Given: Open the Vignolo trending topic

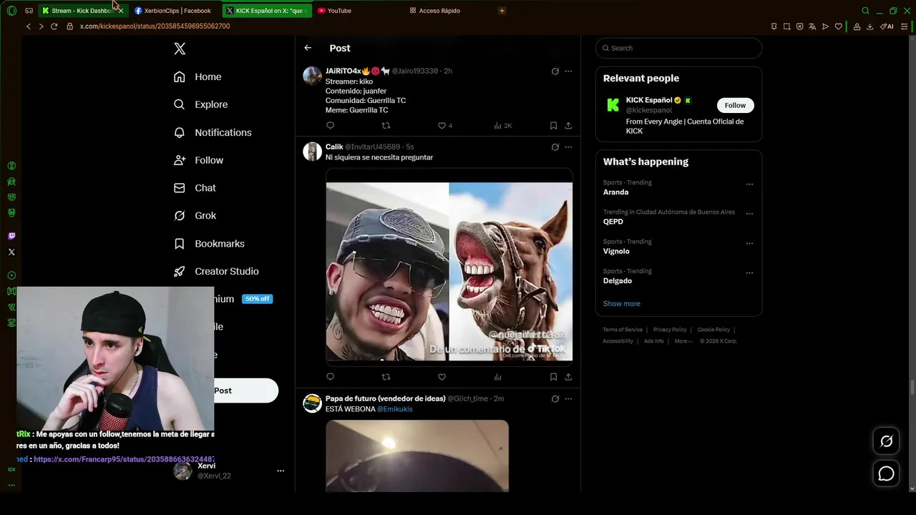Looking at the screenshot, I should pos(616,251).
